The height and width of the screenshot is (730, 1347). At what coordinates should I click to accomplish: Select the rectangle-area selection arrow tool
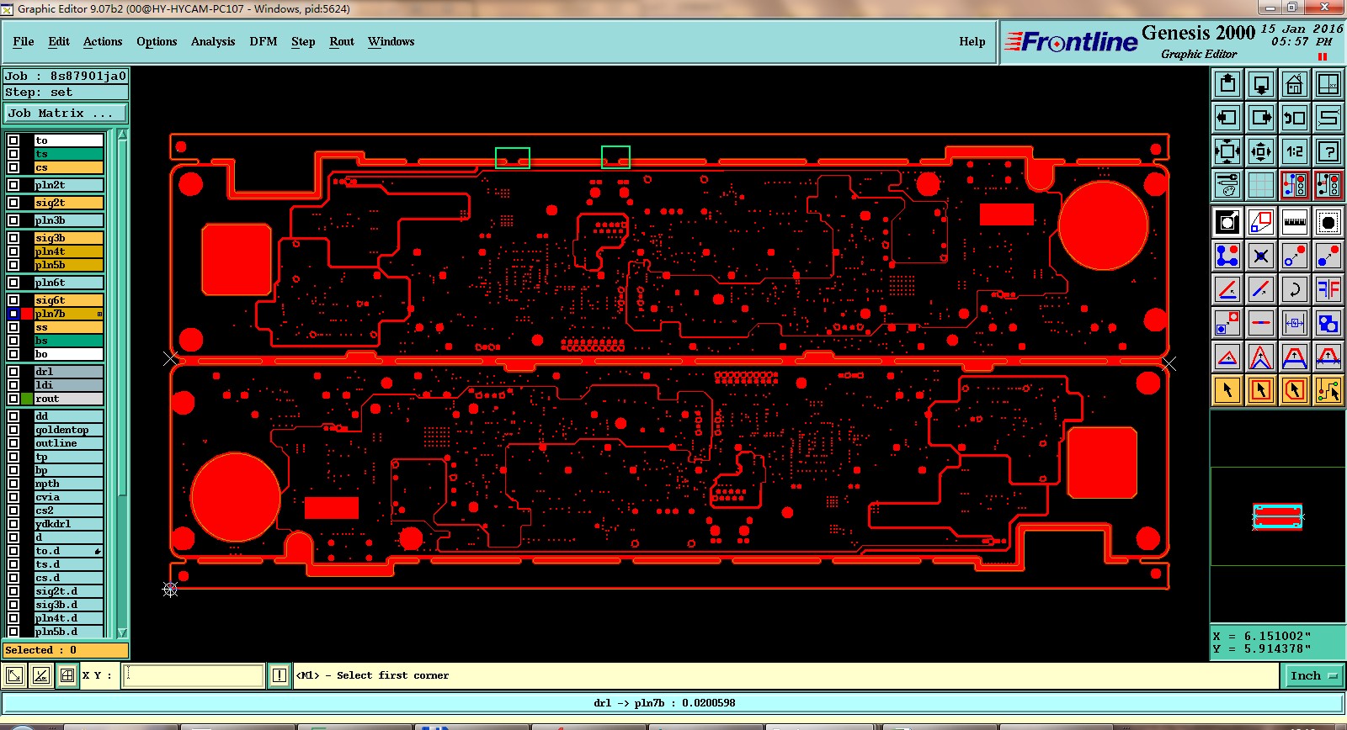click(x=1261, y=390)
